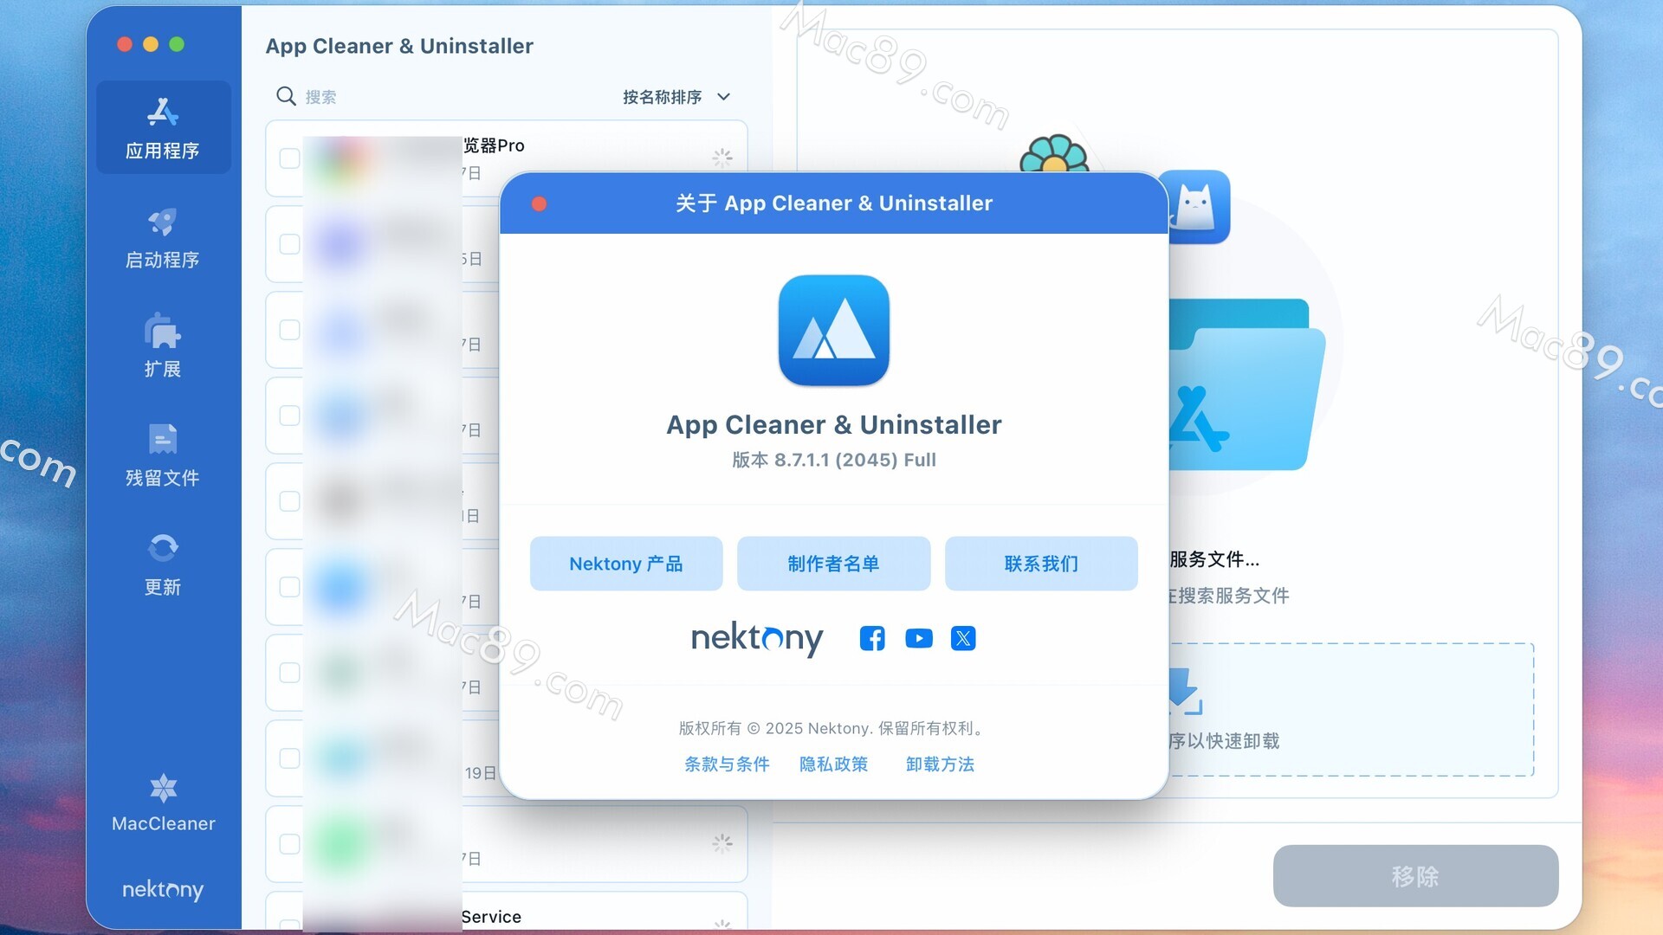Tick the second app row checkbox

pos(289,244)
